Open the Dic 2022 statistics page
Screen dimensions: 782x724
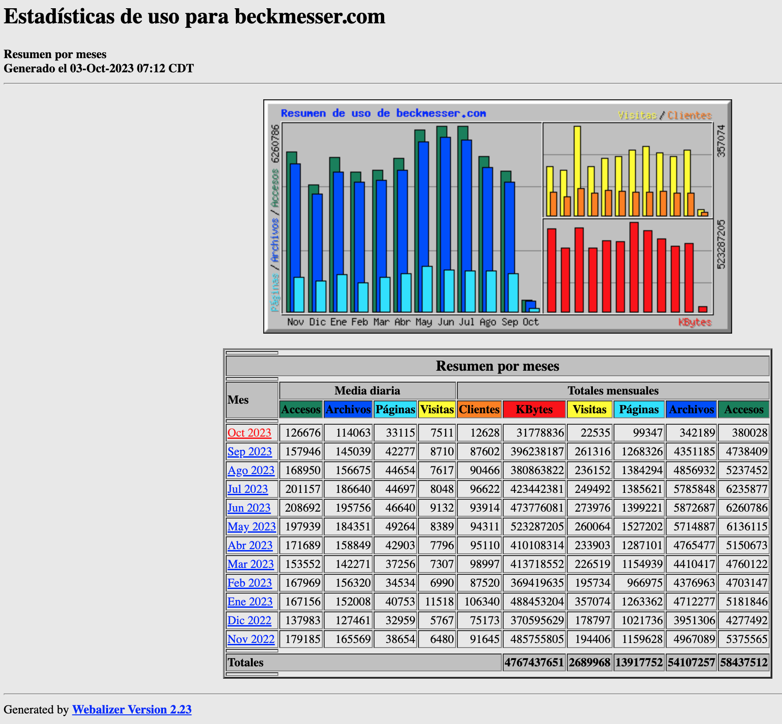click(x=250, y=620)
